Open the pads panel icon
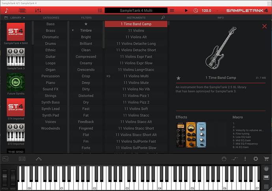 pyautogui.click(x=22, y=159)
